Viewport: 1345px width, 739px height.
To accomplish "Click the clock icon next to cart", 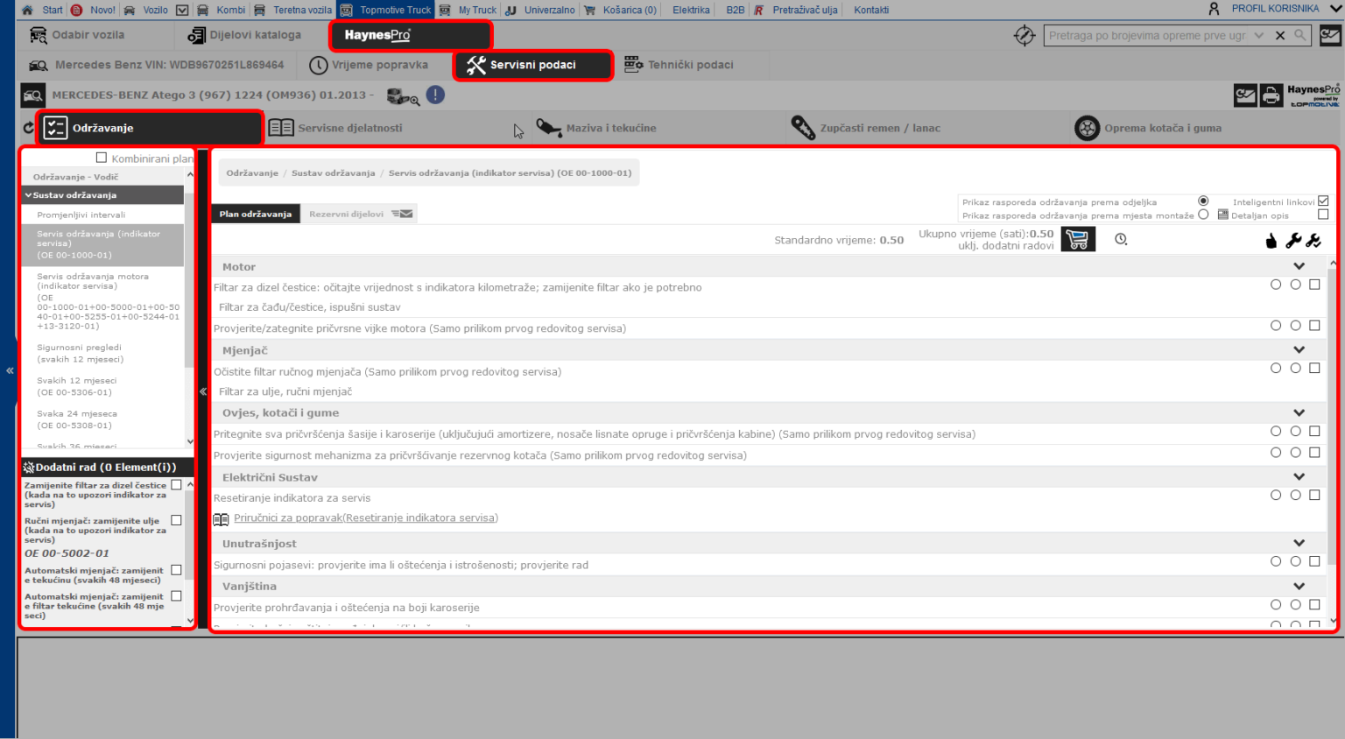I will (x=1121, y=239).
